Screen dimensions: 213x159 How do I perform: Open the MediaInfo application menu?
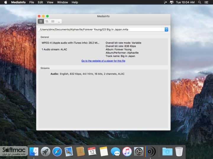click(x=18, y=2)
